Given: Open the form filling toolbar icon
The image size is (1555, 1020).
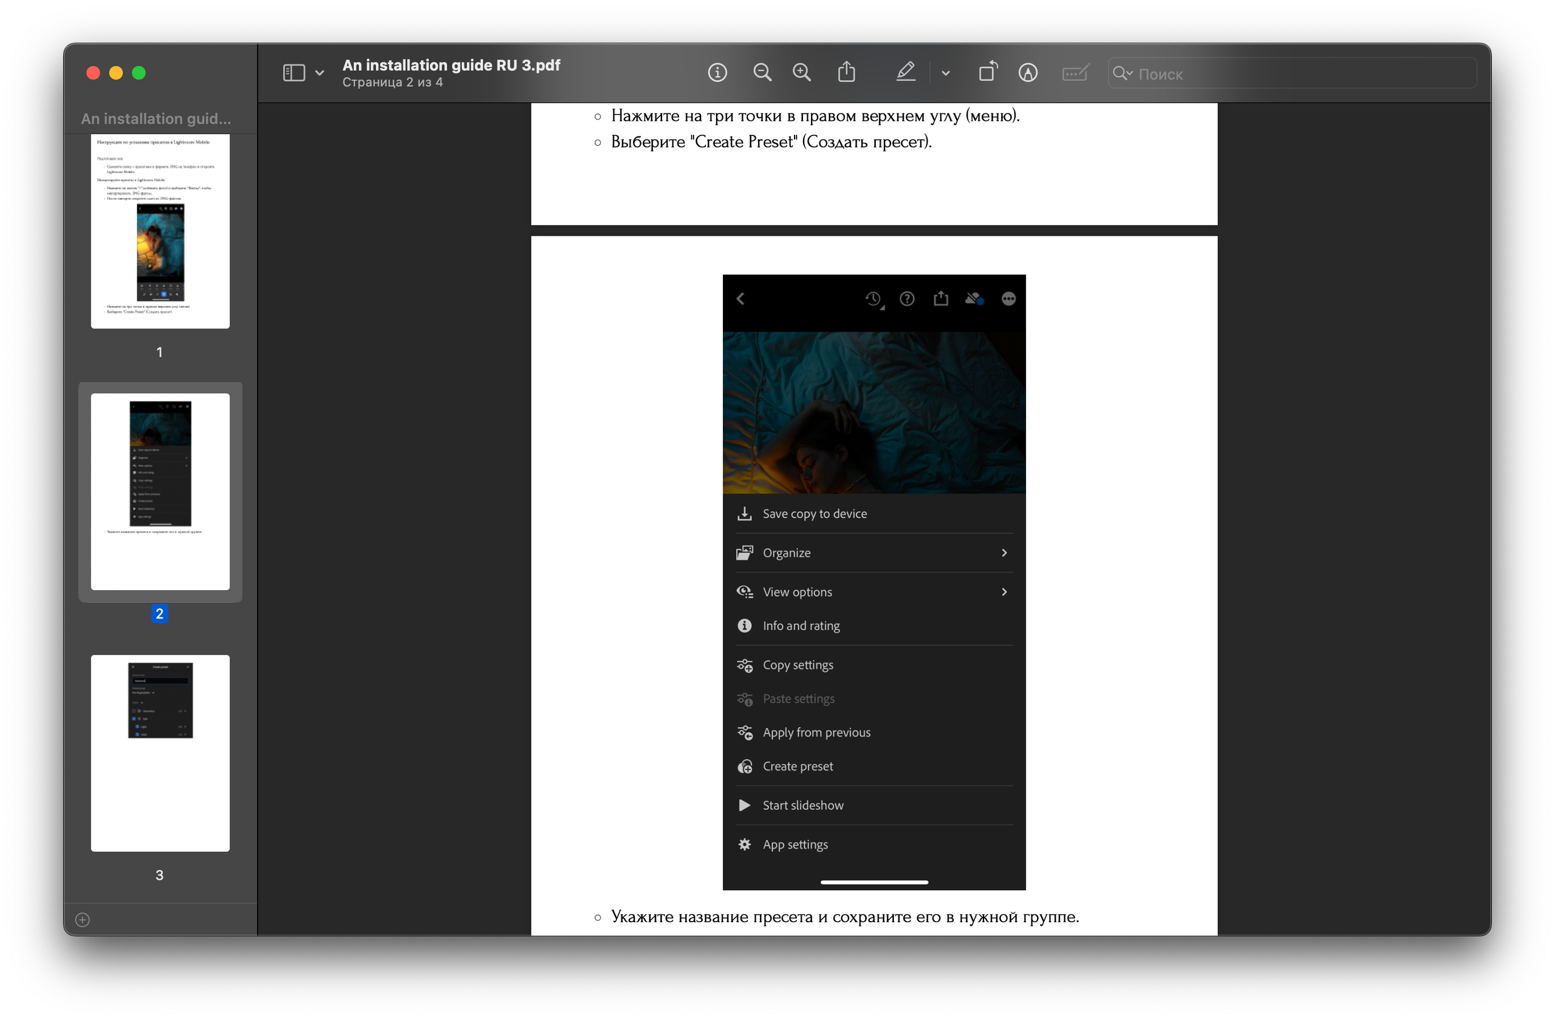Looking at the screenshot, I should click(x=1075, y=72).
